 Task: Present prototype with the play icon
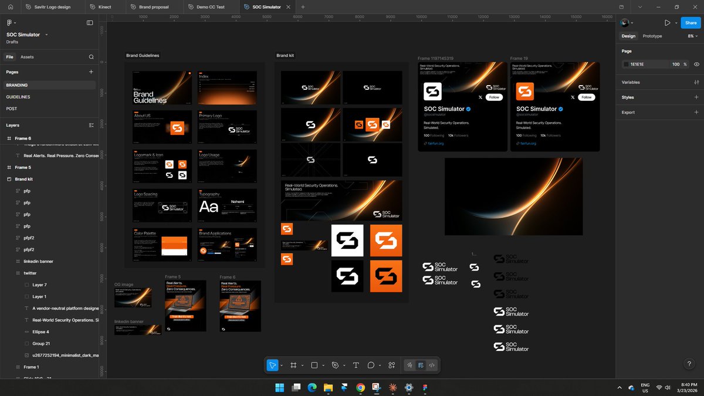click(x=667, y=23)
